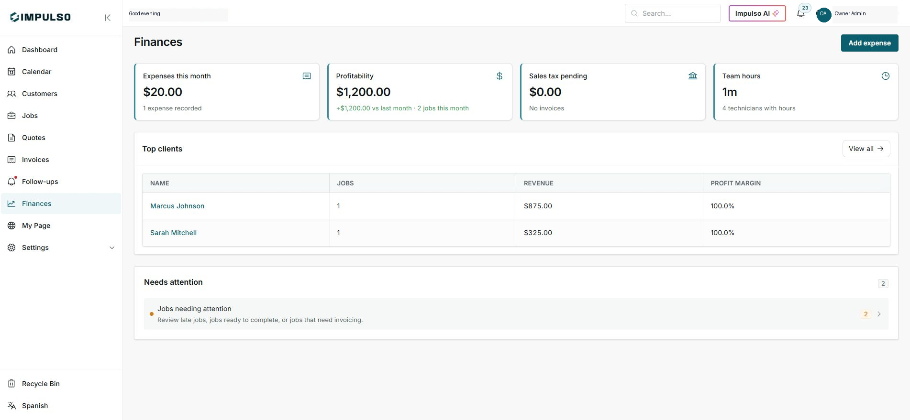Click the $1,200.00 profitability value
The image size is (910, 420).
363,92
